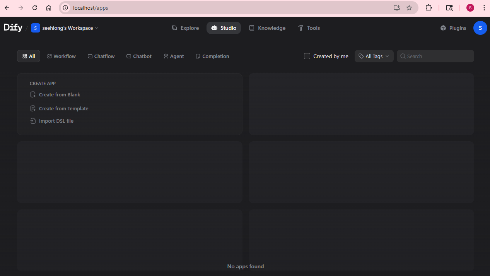Filter apps by Chatflow
Viewport: 490px width, 276px height.
coord(101,56)
